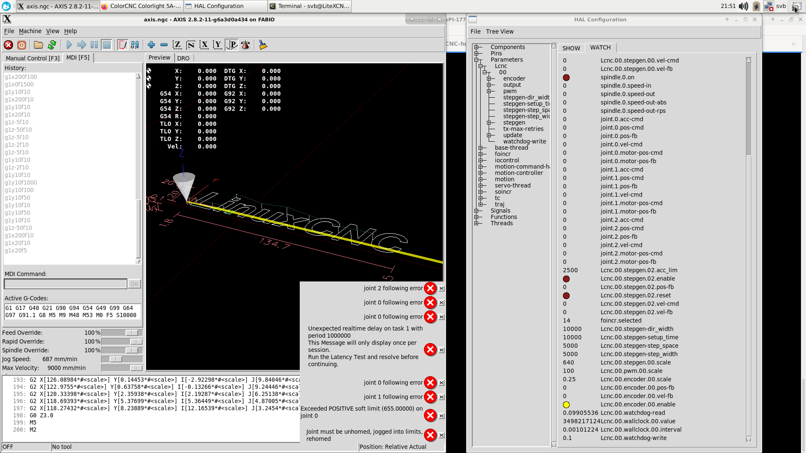
Task: Switch preview to side X view
Action: (204, 45)
